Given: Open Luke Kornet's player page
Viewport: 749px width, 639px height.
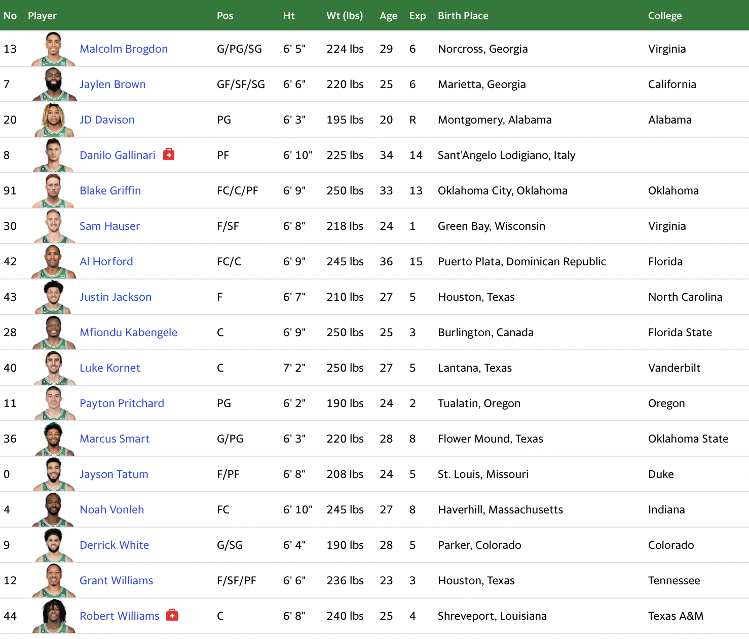Looking at the screenshot, I should (110, 368).
